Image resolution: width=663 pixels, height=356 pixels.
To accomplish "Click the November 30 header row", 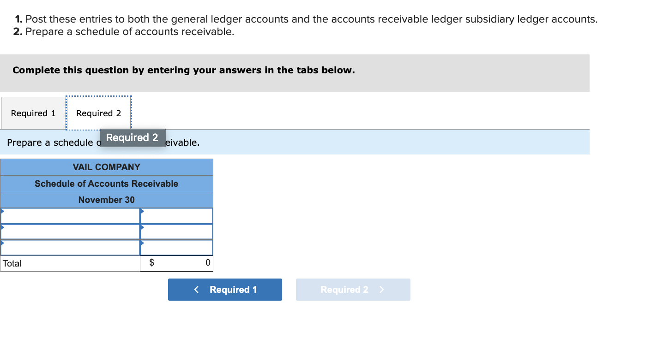I will click(x=106, y=200).
